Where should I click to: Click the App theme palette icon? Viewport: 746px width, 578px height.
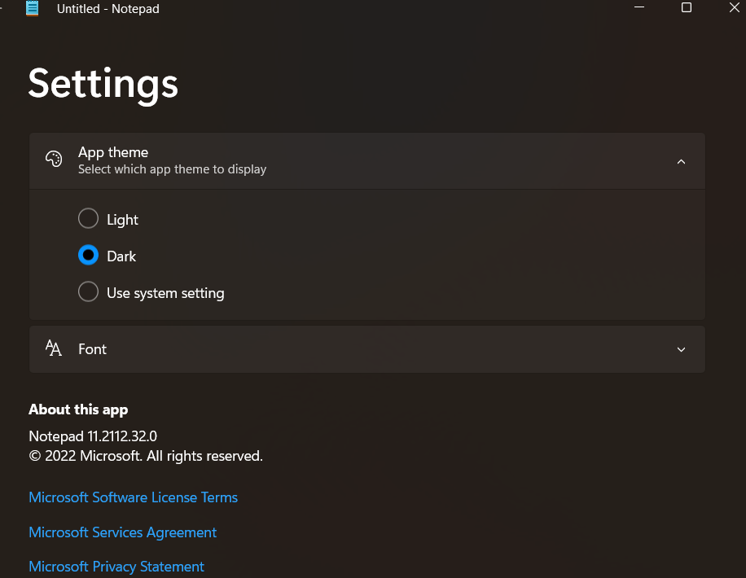(x=54, y=160)
